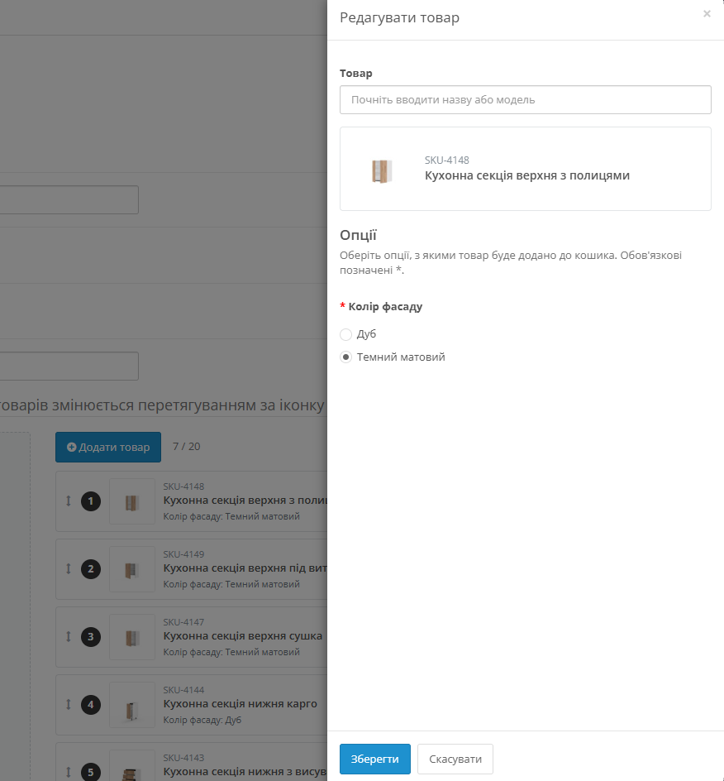Click 'Колір фасаду: Дуб' text under SKU-4144
This screenshot has width=724, height=781.
202,721
